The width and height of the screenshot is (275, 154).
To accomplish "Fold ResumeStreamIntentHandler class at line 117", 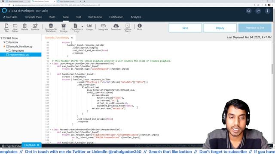I will (x=50, y=130).
